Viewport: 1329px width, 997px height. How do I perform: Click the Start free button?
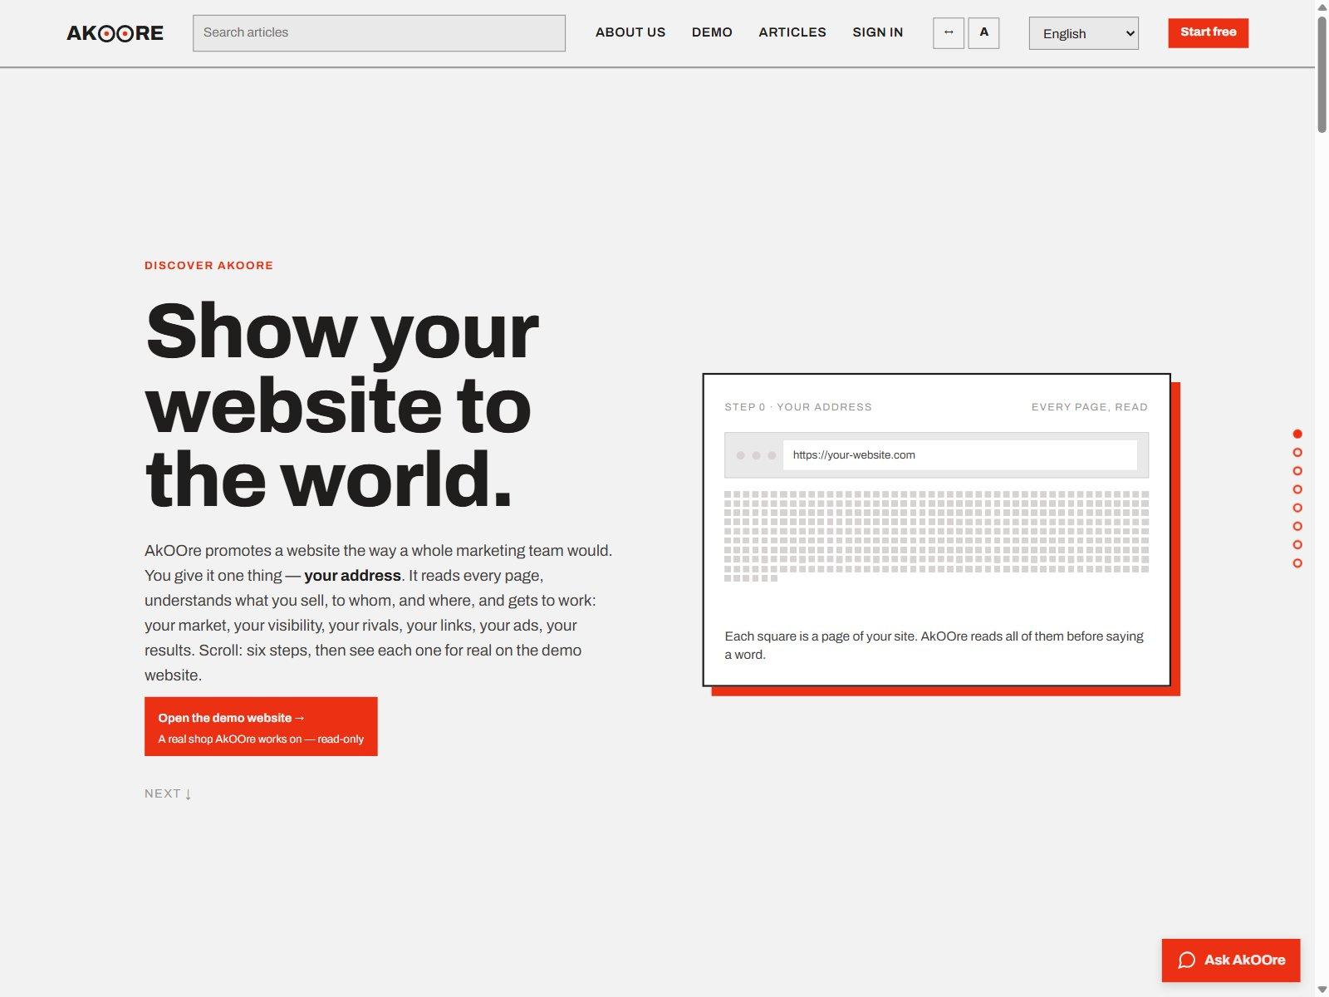(1208, 33)
